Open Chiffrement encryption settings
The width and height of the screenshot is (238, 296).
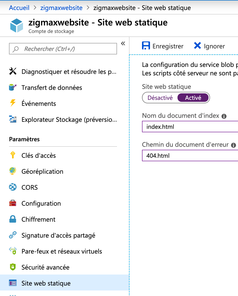click(38, 219)
